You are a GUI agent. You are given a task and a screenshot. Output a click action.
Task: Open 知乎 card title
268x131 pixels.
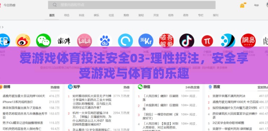[x=77, y=87]
